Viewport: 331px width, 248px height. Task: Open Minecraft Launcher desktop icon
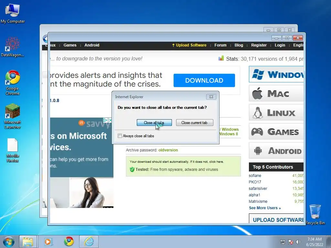click(13, 116)
